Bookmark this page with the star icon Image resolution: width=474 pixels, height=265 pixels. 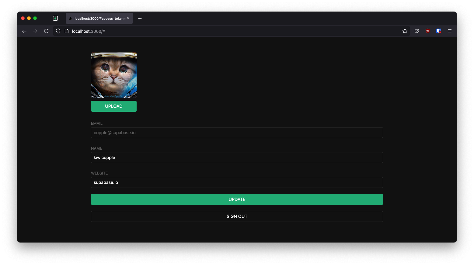(405, 31)
